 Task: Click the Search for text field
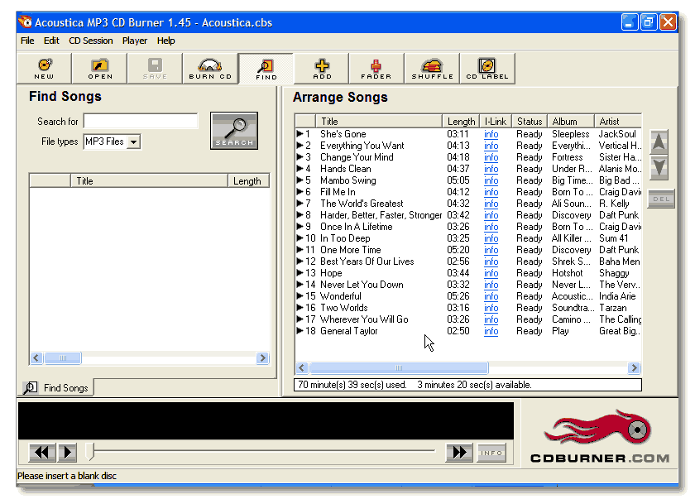point(141,121)
